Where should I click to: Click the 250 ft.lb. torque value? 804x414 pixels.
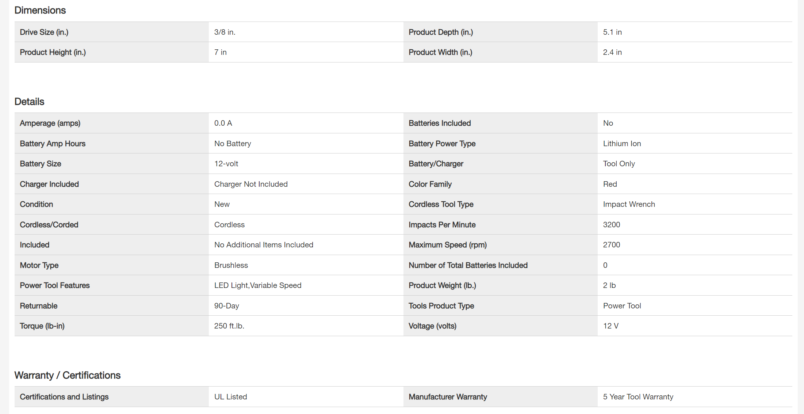click(x=229, y=326)
